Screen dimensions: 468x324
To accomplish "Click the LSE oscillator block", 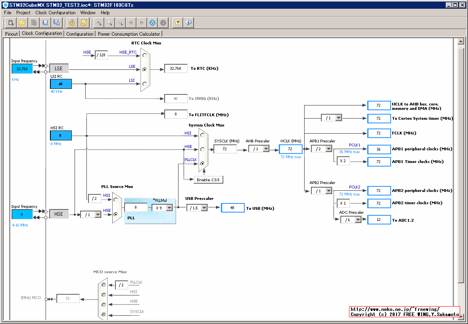I will [x=59, y=68].
